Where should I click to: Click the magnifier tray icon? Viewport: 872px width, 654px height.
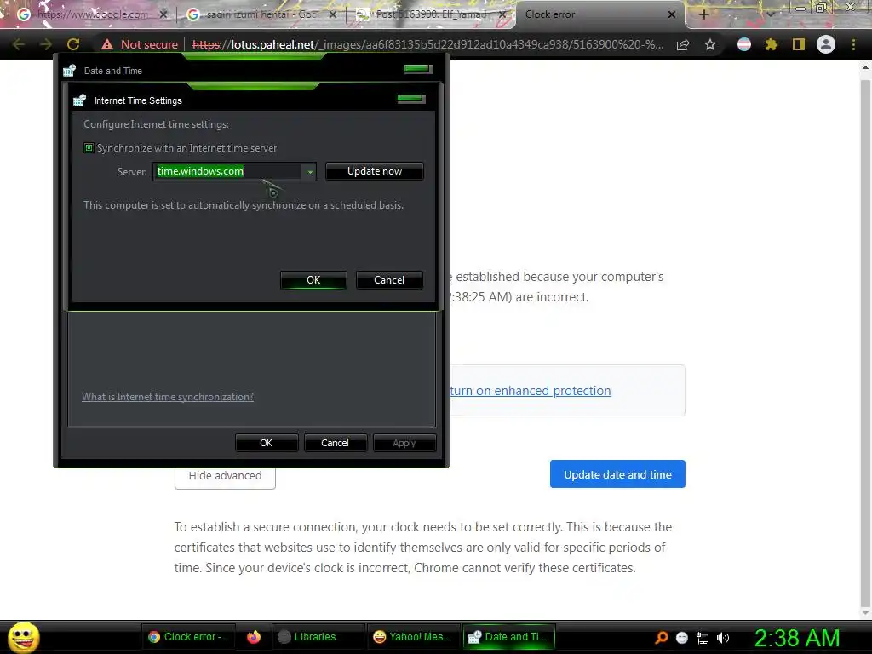[662, 638]
